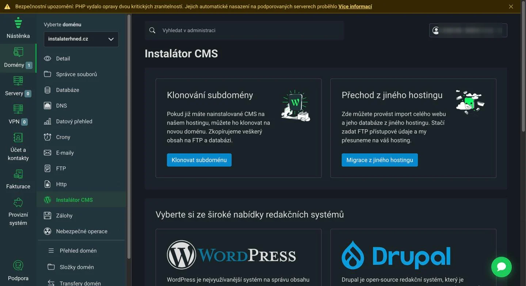Click the VPN badge showing 0
The image size is (526, 286).
tap(24, 122)
